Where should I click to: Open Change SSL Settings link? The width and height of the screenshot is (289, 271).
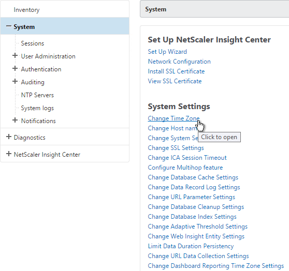click(176, 148)
